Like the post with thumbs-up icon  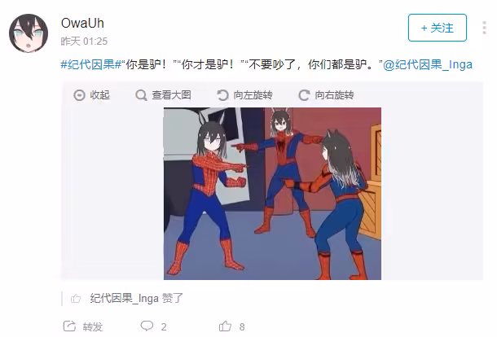click(225, 326)
